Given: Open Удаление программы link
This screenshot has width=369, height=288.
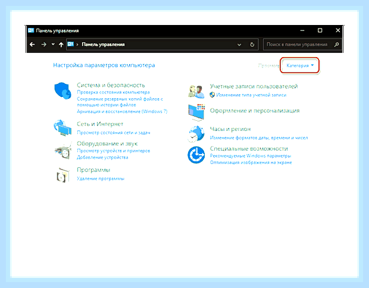Looking at the screenshot, I should click(x=101, y=179).
